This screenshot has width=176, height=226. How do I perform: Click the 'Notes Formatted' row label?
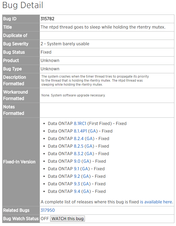tap(13, 110)
